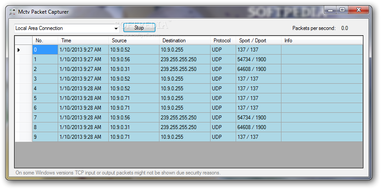Image resolution: width=381 pixels, height=189 pixels.
Task: Click source 10.9.0.52 in row 0
Action: point(134,50)
